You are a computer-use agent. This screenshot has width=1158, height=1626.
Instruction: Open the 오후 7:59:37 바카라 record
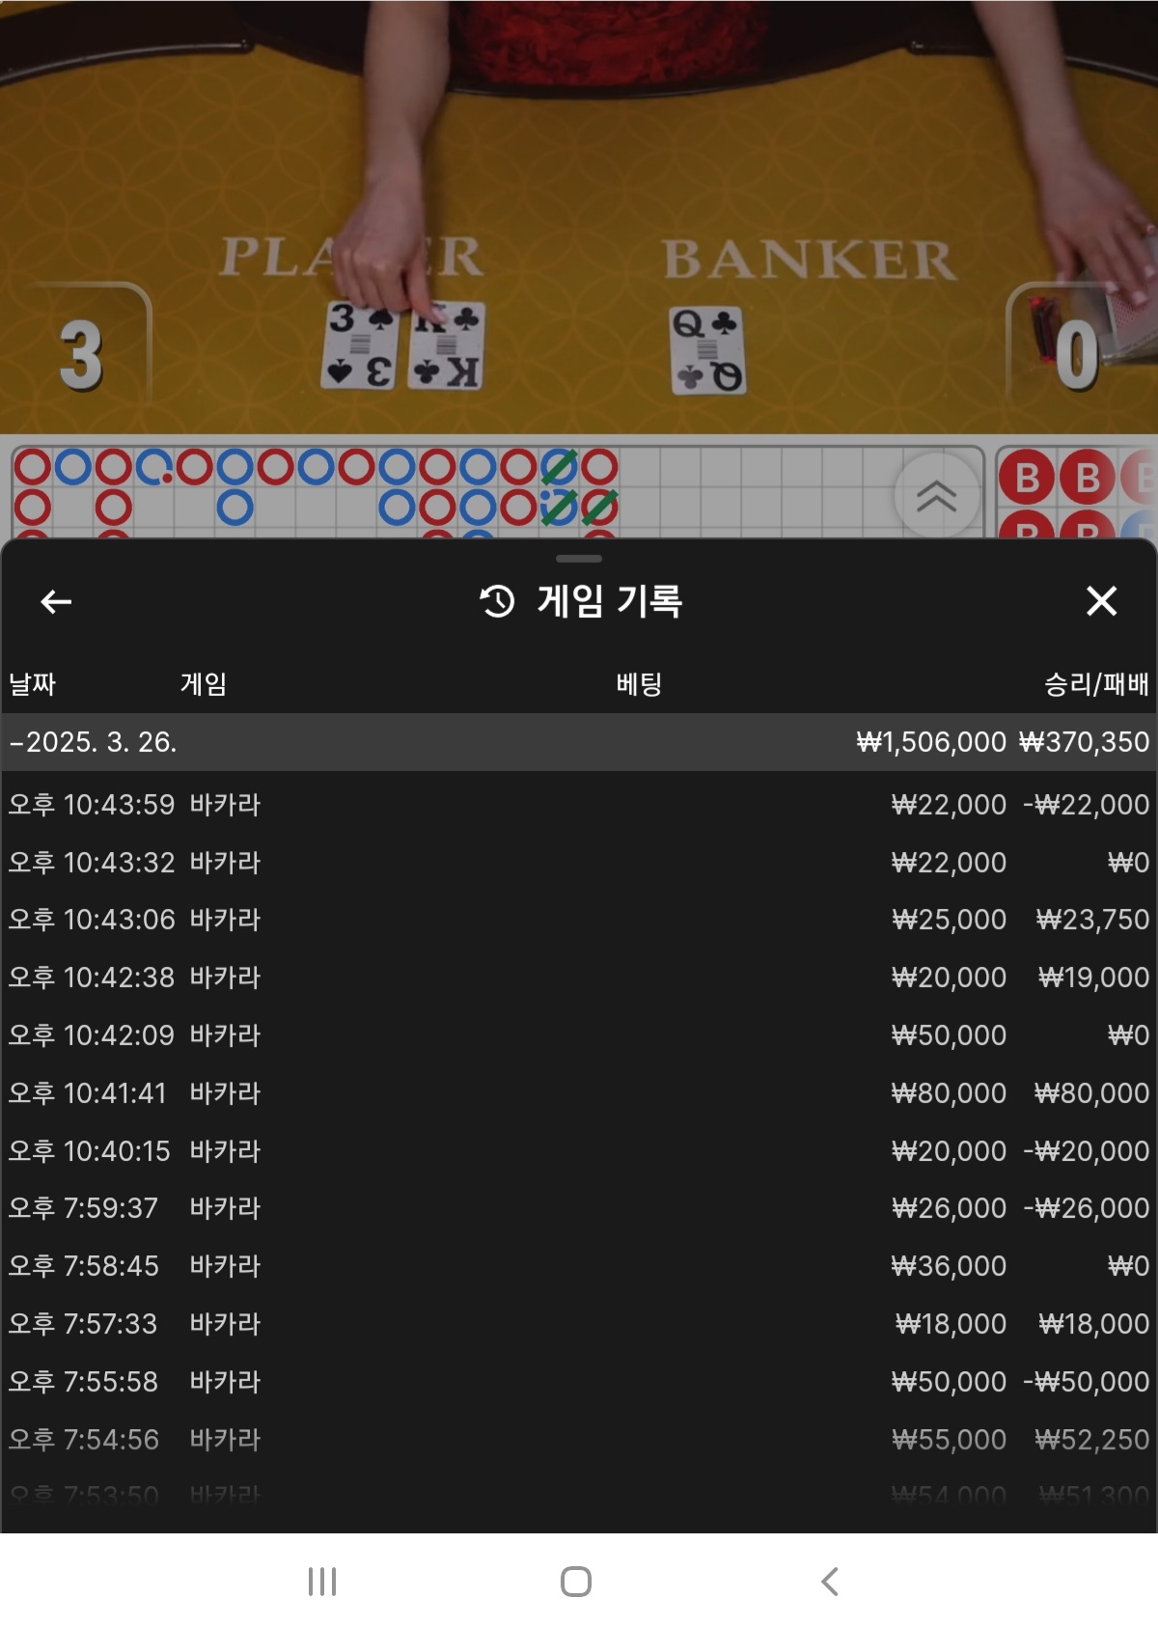(x=579, y=1208)
